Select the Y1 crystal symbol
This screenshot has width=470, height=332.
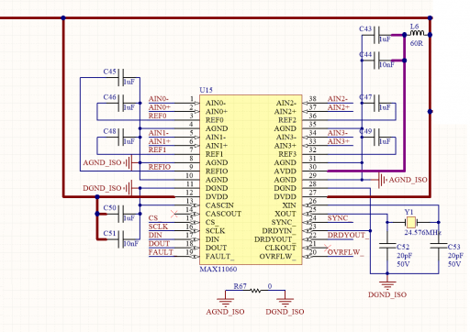point(410,222)
